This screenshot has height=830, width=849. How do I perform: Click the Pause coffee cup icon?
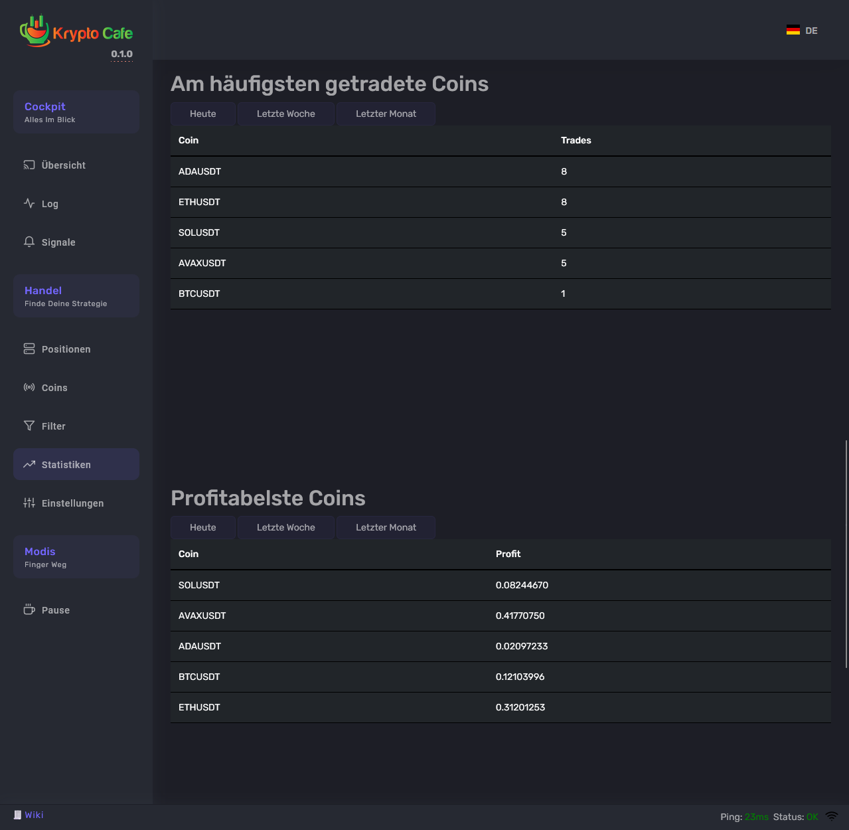(29, 610)
